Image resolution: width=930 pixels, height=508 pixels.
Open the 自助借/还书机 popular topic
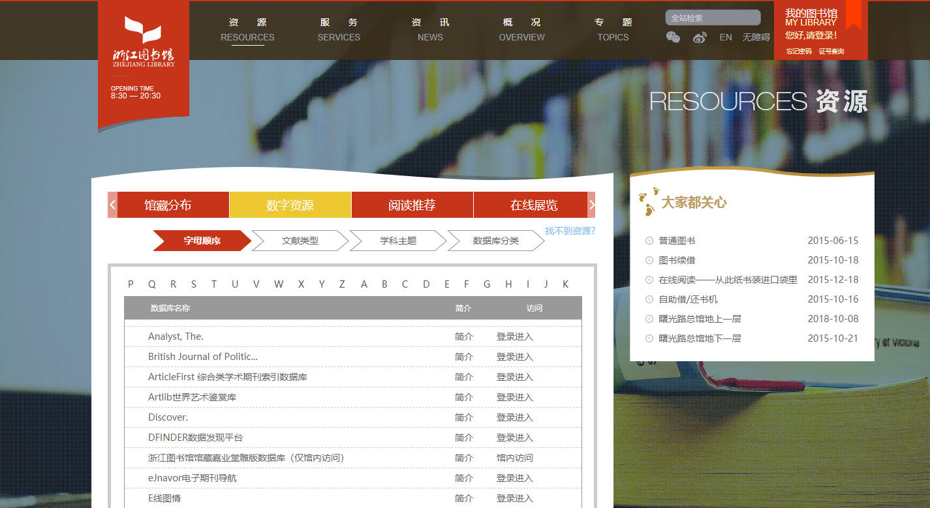pyautogui.click(x=688, y=299)
